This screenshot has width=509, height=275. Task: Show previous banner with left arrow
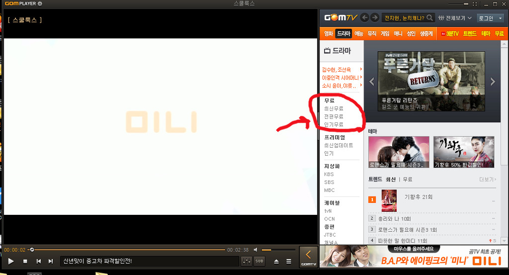coord(372,82)
